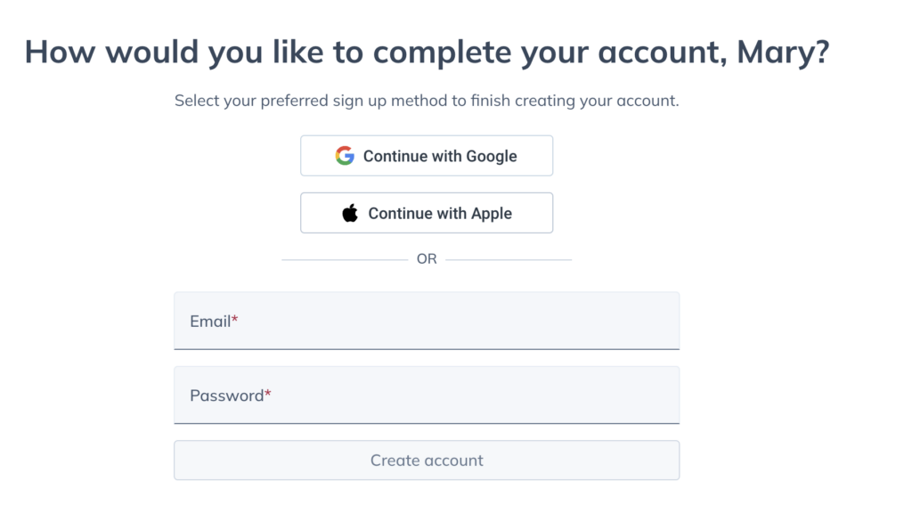This screenshot has height=522, width=912.
Task: Choose Continue with Apple sign-up
Action: click(x=427, y=213)
